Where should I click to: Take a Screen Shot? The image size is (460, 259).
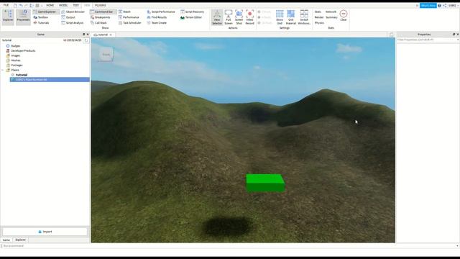tap(239, 17)
